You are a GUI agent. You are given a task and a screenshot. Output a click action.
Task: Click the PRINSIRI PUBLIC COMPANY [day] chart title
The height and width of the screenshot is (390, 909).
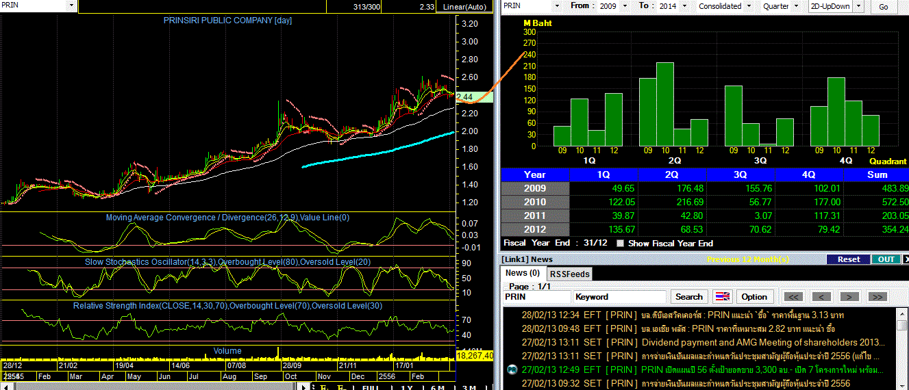coord(227,21)
